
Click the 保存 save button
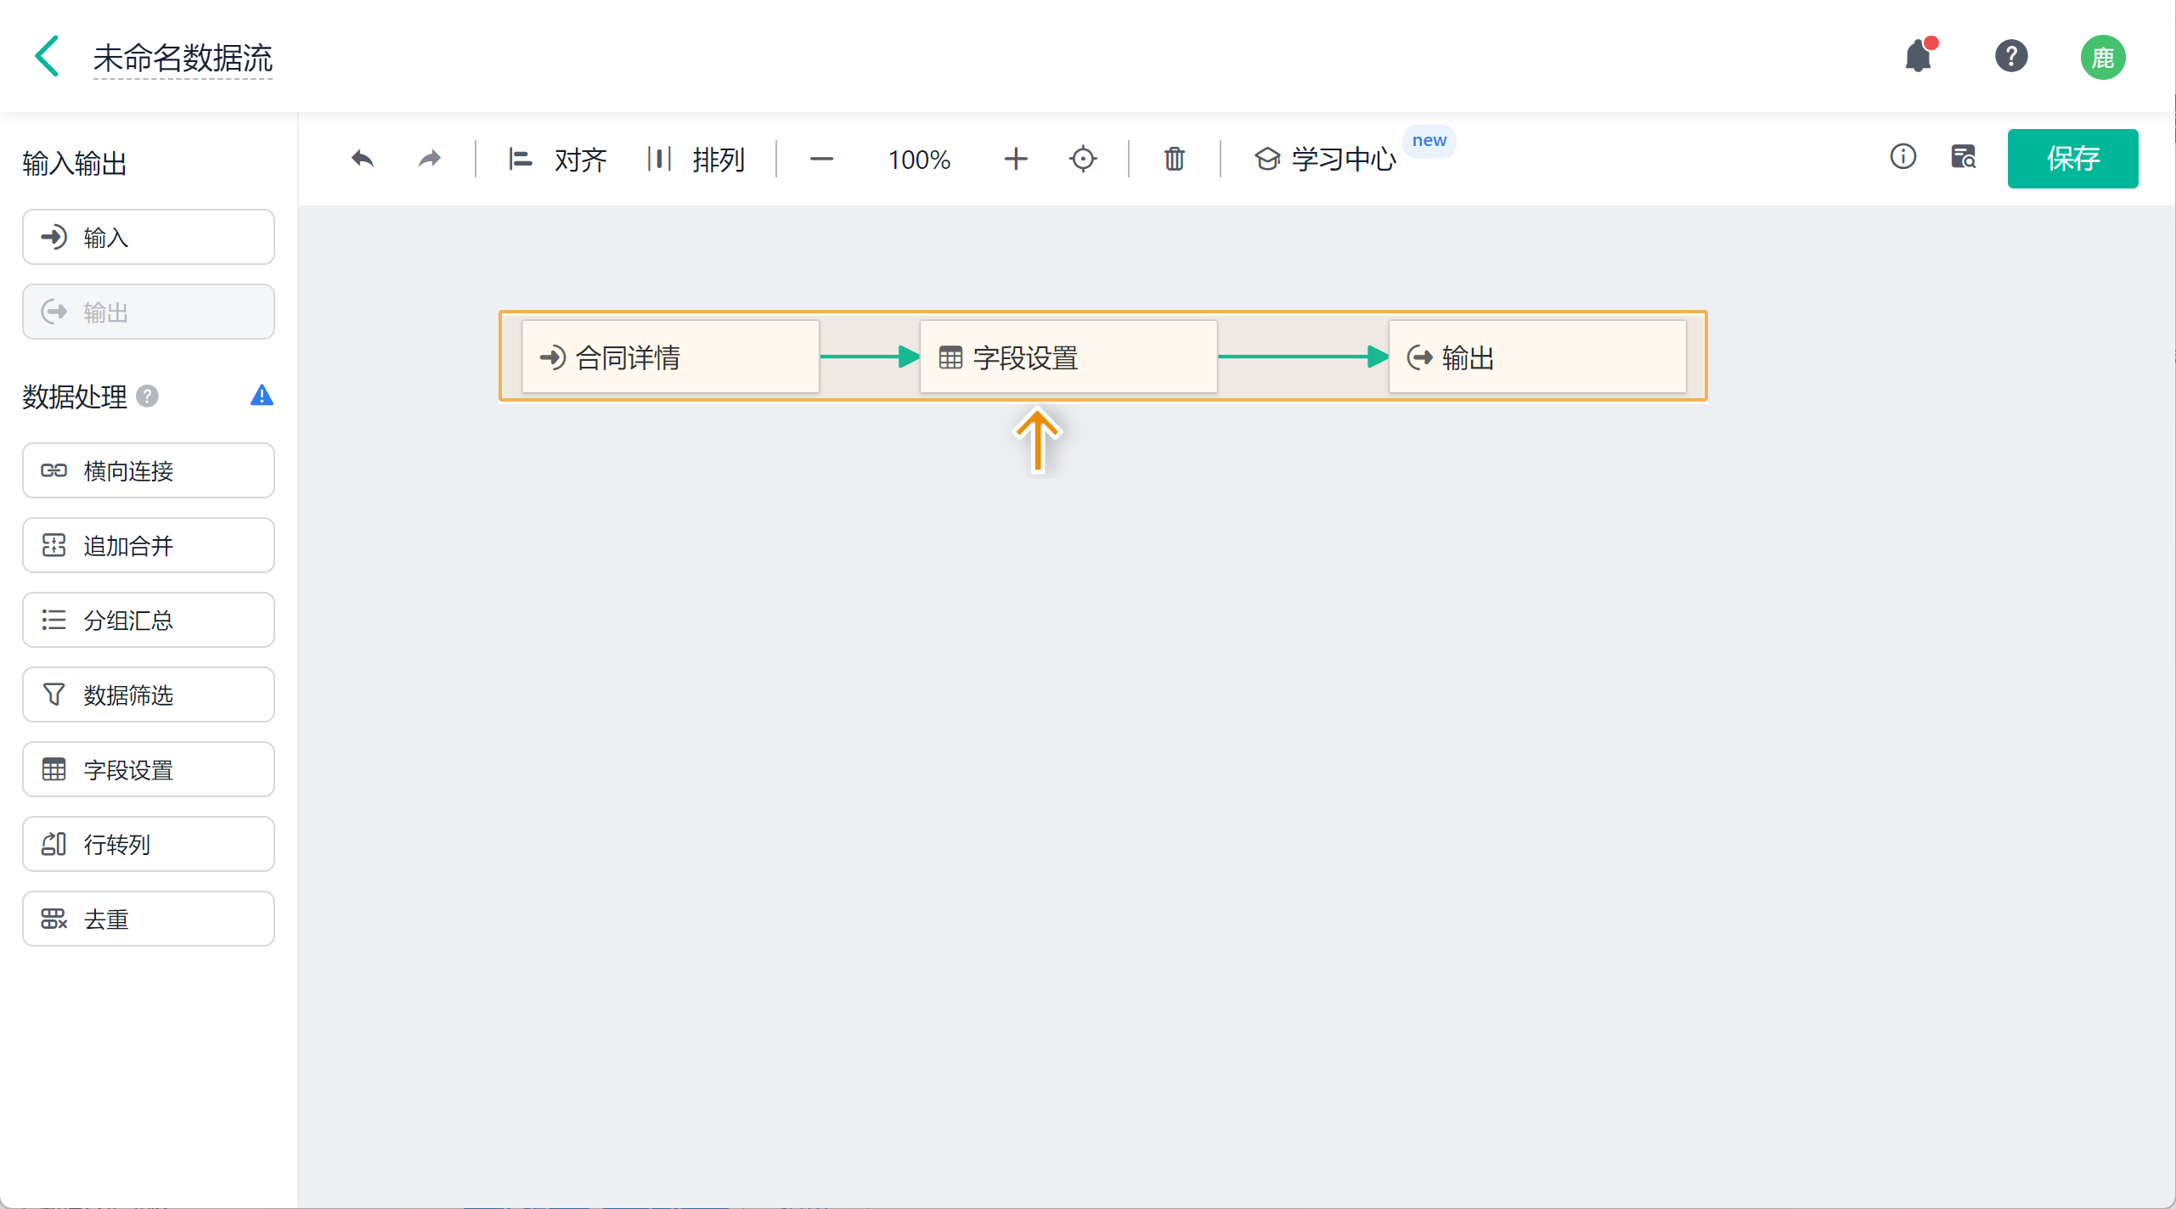pos(2072,159)
